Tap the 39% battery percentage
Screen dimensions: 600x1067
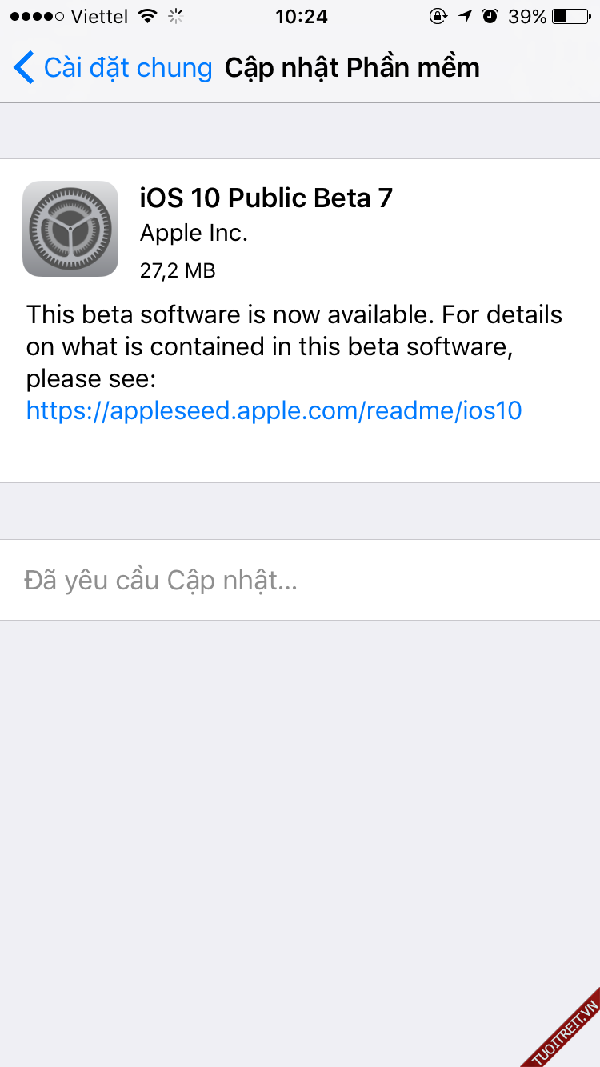click(527, 16)
